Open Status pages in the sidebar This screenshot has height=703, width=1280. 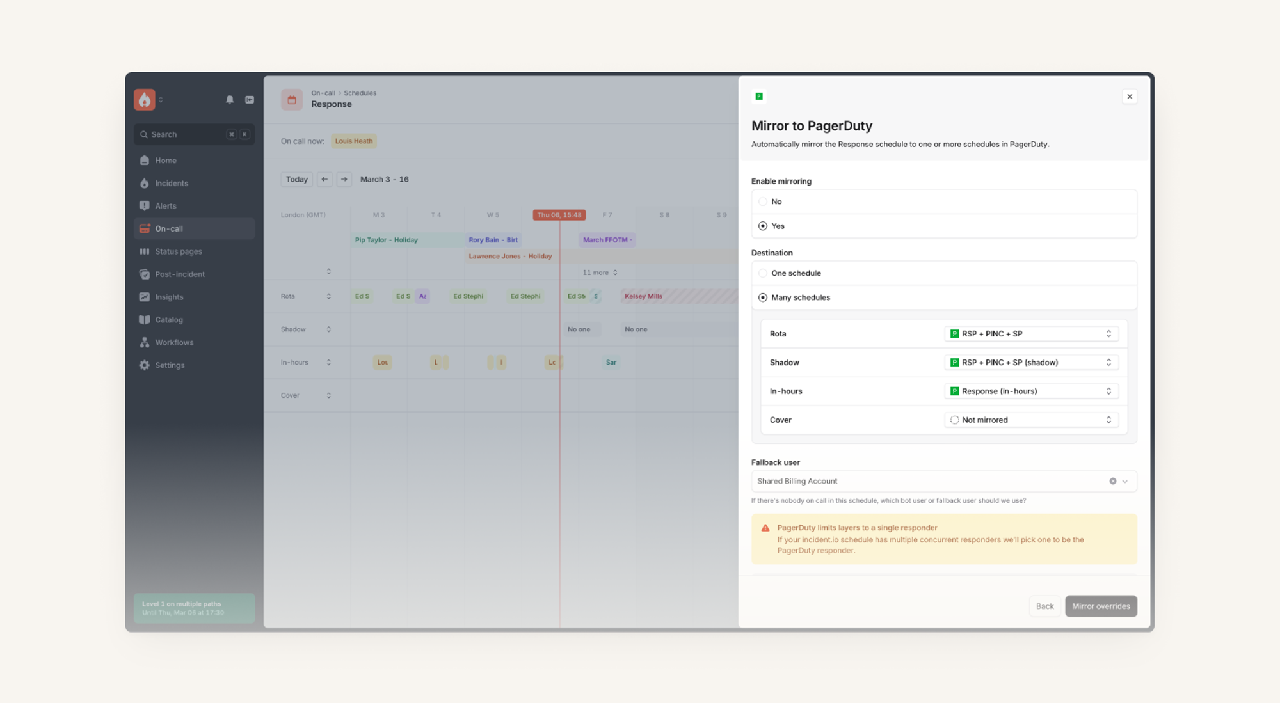click(x=178, y=252)
